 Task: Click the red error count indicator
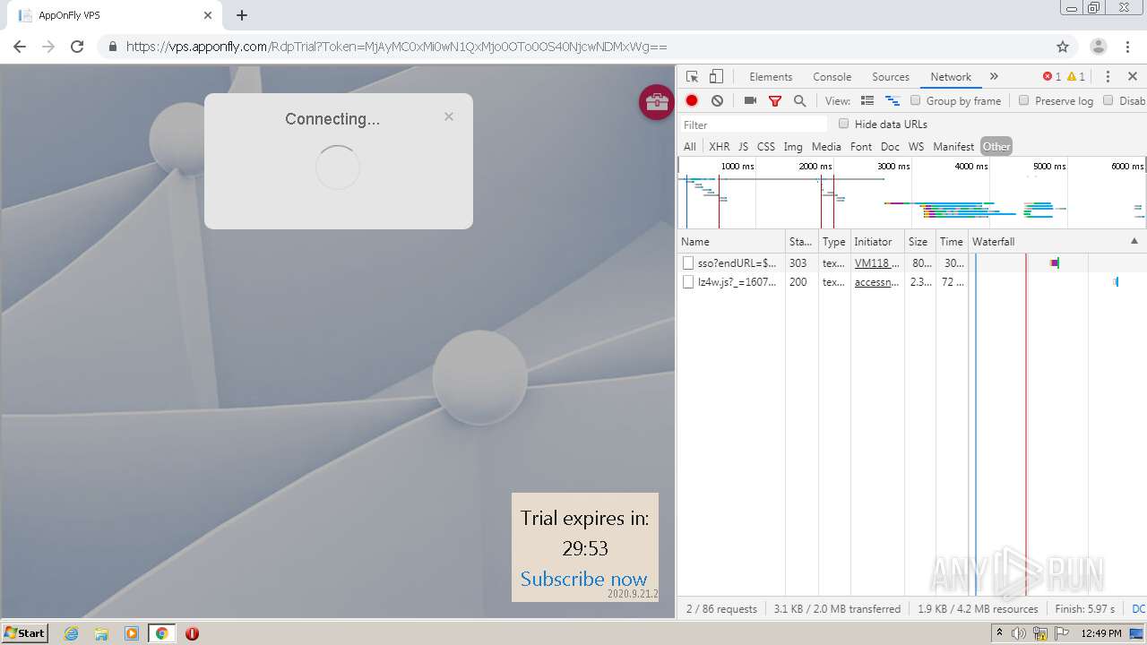tap(1052, 77)
